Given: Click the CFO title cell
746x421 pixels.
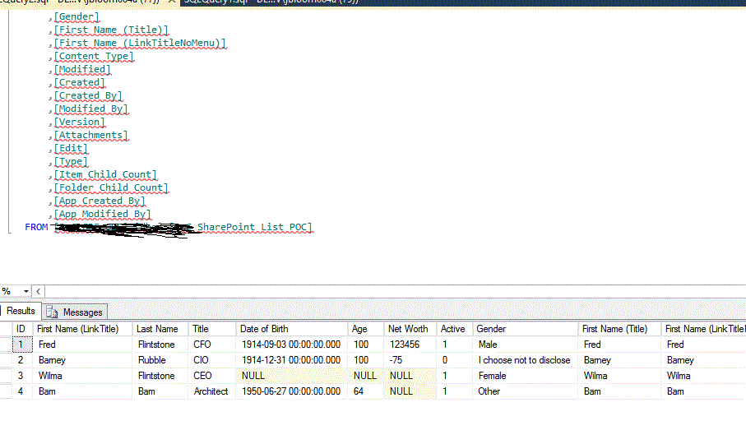Looking at the screenshot, I should click(212, 345).
